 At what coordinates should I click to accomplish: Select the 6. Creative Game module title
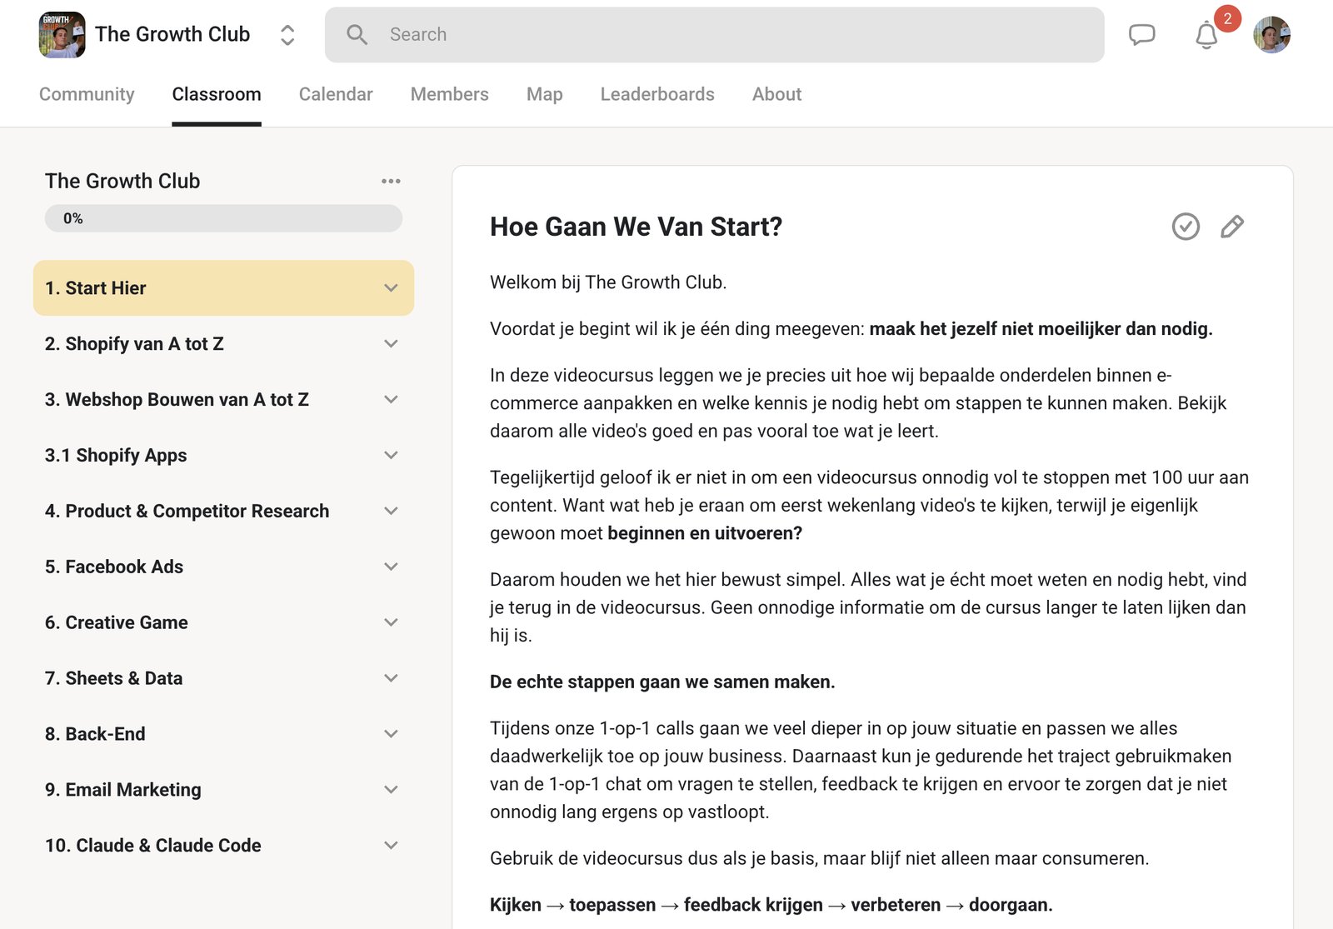coord(117,623)
